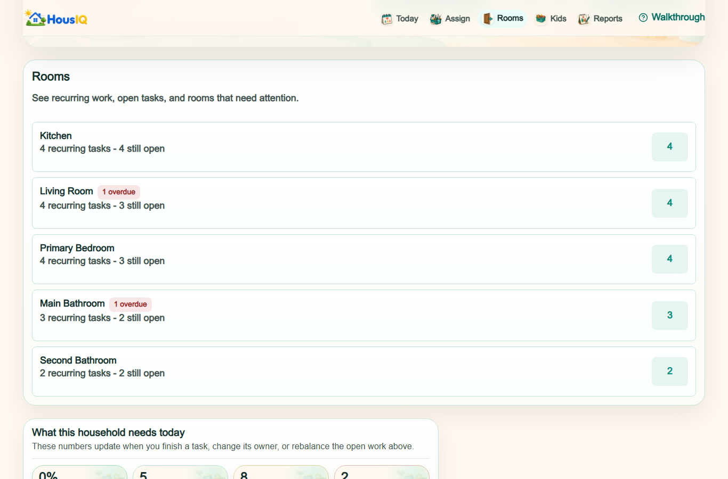Open the Kitchen room card title
The image size is (728, 479).
56,136
